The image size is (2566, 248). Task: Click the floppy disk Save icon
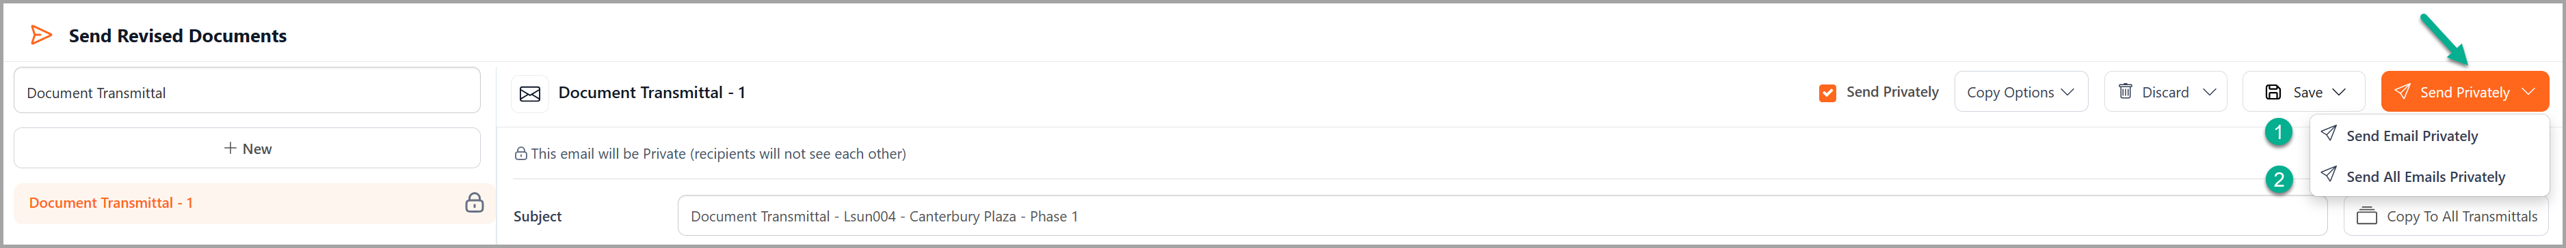tap(2273, 92)
